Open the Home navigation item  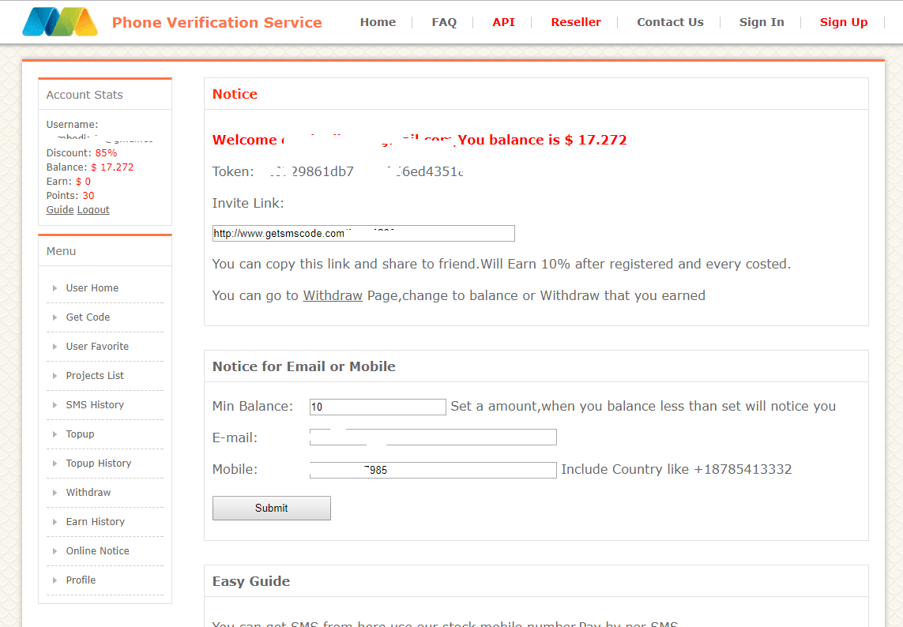coord(378,22)
